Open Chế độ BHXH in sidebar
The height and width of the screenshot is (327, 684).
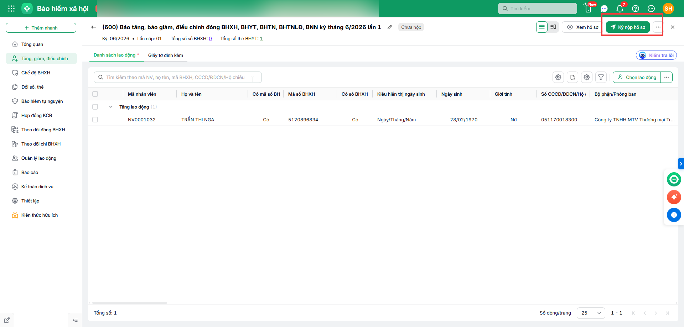pyautogui.click(x=41, y=73)
